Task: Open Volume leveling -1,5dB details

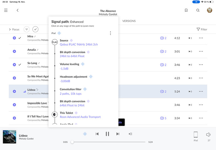Action: (64, 69)
